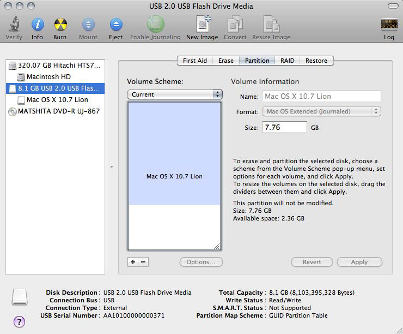Viewport: 403px width, 334px height.
Task: Click the Mac OS X 10.7 Lion volume icon
Action: pyautogui.click(x=21, y=100)
